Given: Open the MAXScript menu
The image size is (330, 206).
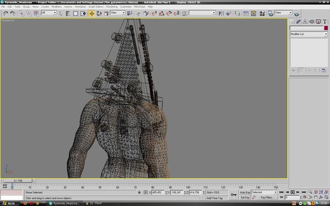Looking at the screenshot, I should pyautogui.click(x=139, y=7).
